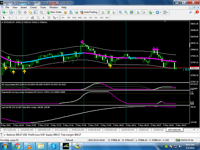Image resolution: width=200 pixels, height=150 pixels.
Task: Open the Strategy Tester magnifier icon
Action: (42, 12)
